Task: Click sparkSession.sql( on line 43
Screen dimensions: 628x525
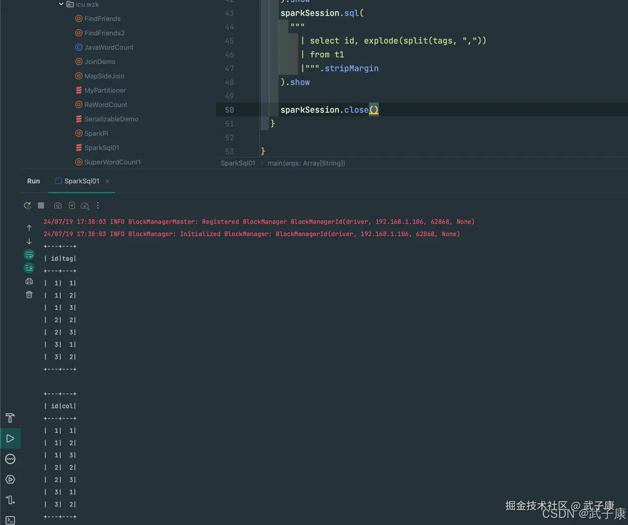Action: pyautogui.click(x=322, y=13)
